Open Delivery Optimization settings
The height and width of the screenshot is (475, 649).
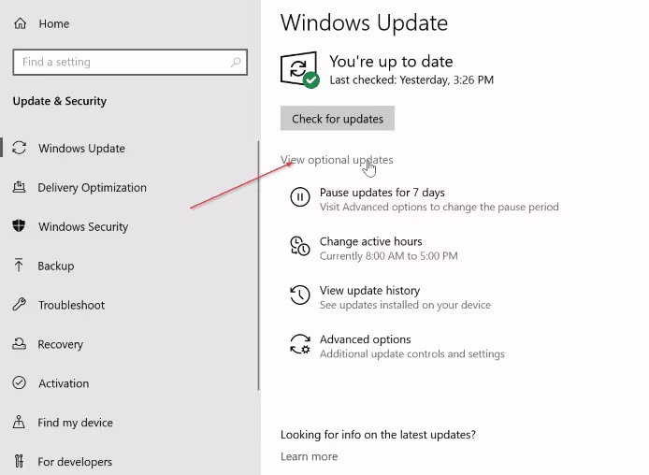pyautogui.click(x=92, y=187)
